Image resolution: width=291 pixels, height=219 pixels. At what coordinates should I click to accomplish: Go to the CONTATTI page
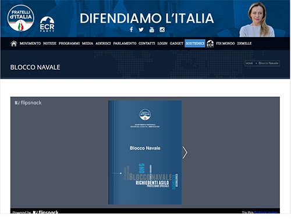[147, 44]
